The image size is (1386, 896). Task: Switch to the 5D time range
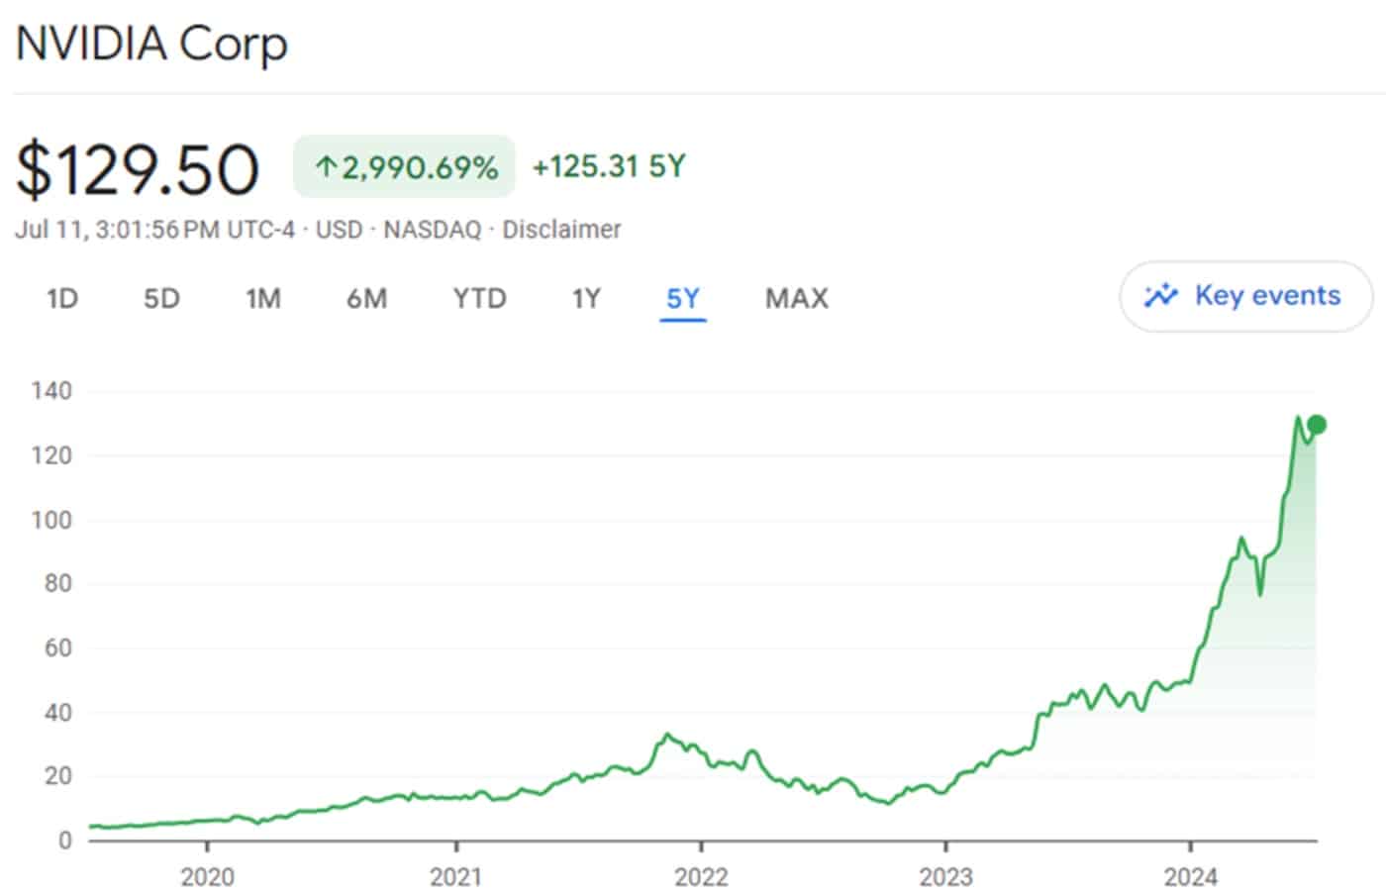click(161, 298)
